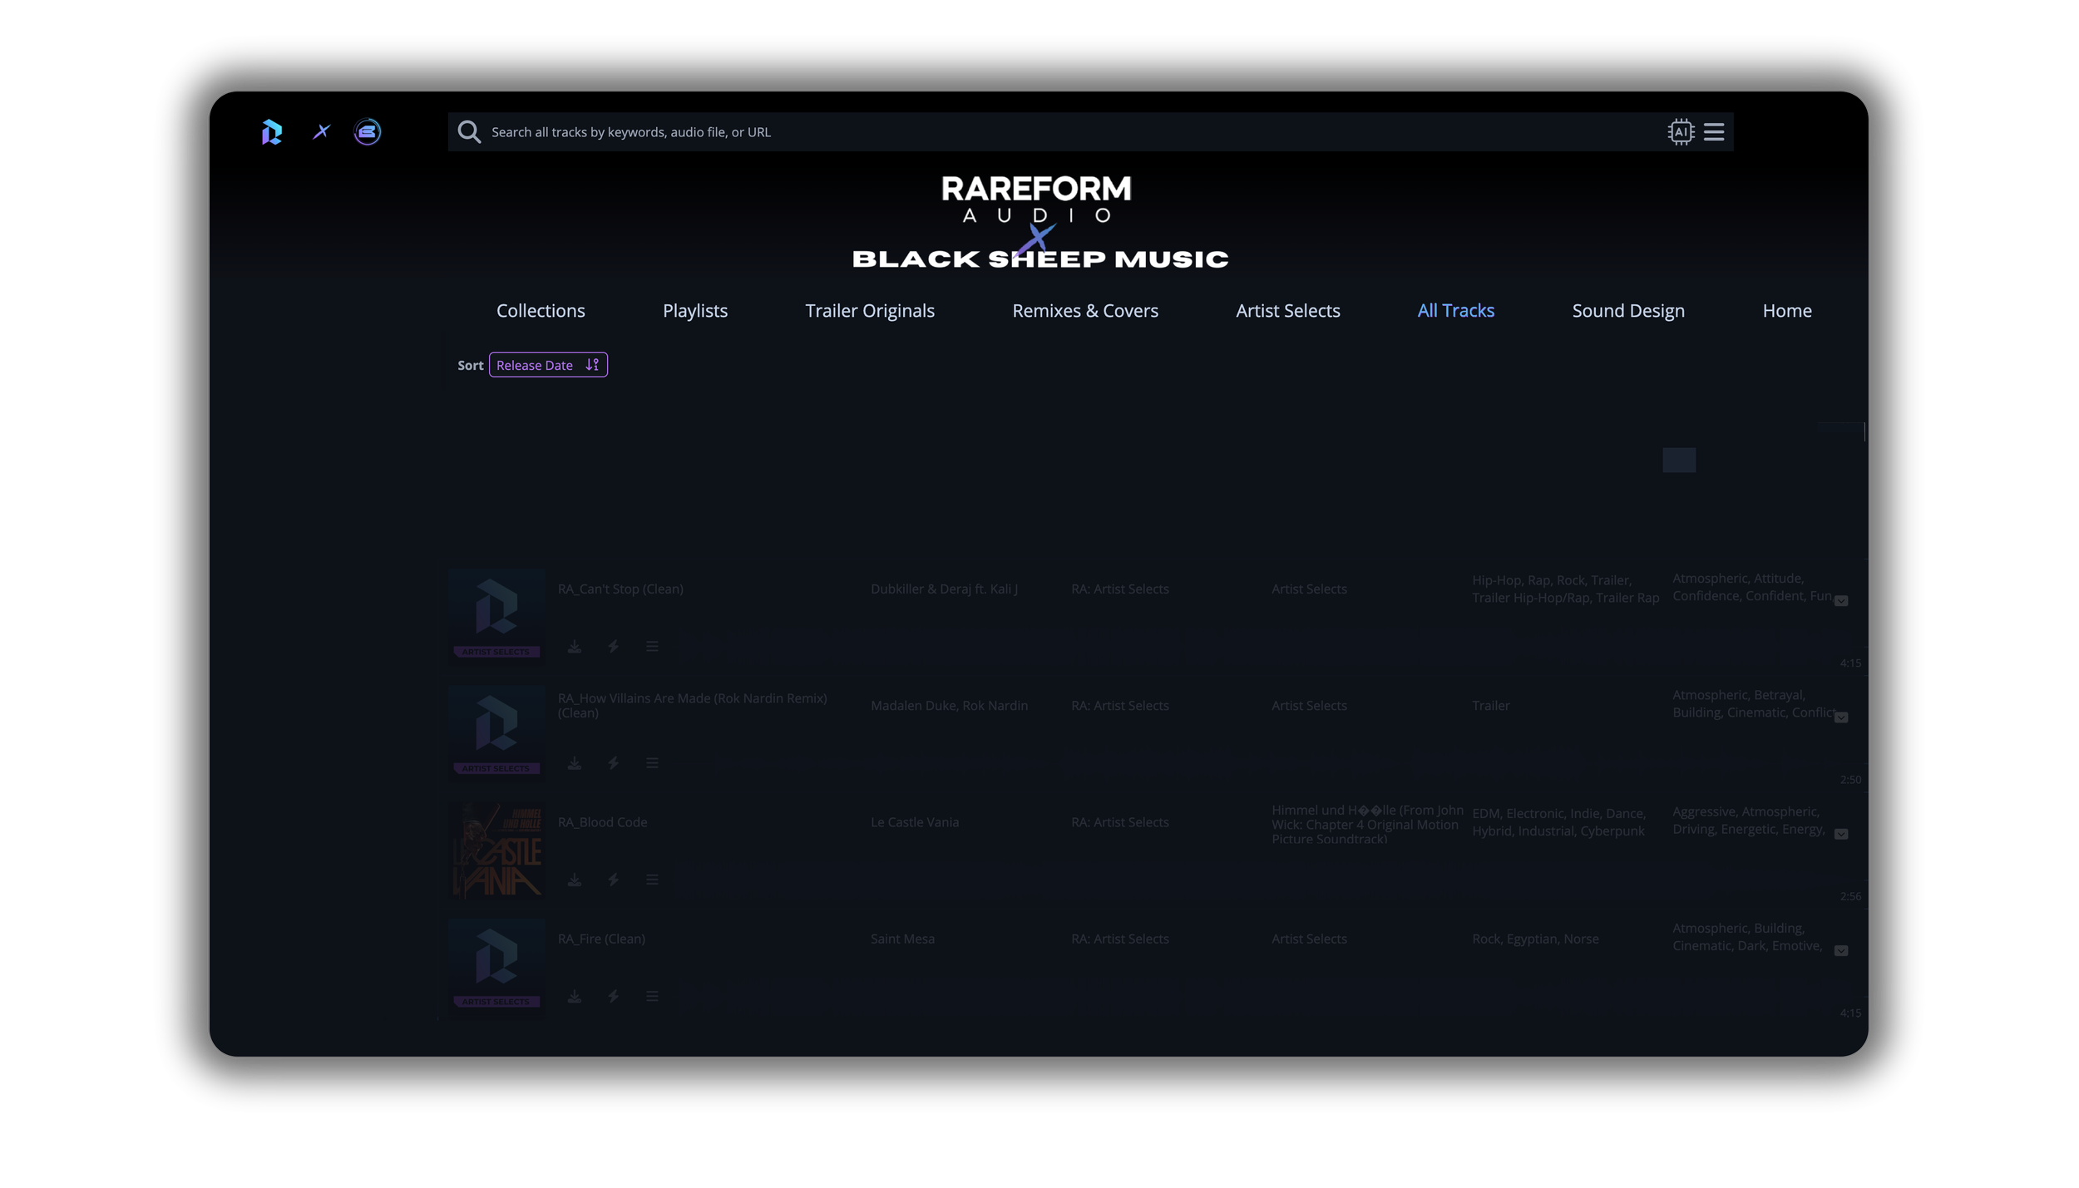The height and width of the screenshot is (1188, 2079).
Task: Click the purple X crossed-lines icon in header
Action: tap(321, 132)
